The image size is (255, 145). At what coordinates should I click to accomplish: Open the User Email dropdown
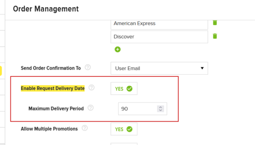(159, 68)
